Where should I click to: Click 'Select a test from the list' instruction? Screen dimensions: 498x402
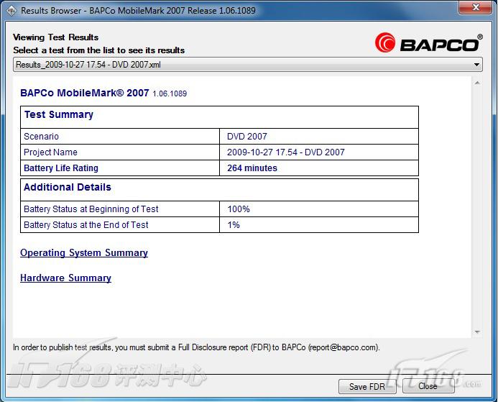pos(98,50)
